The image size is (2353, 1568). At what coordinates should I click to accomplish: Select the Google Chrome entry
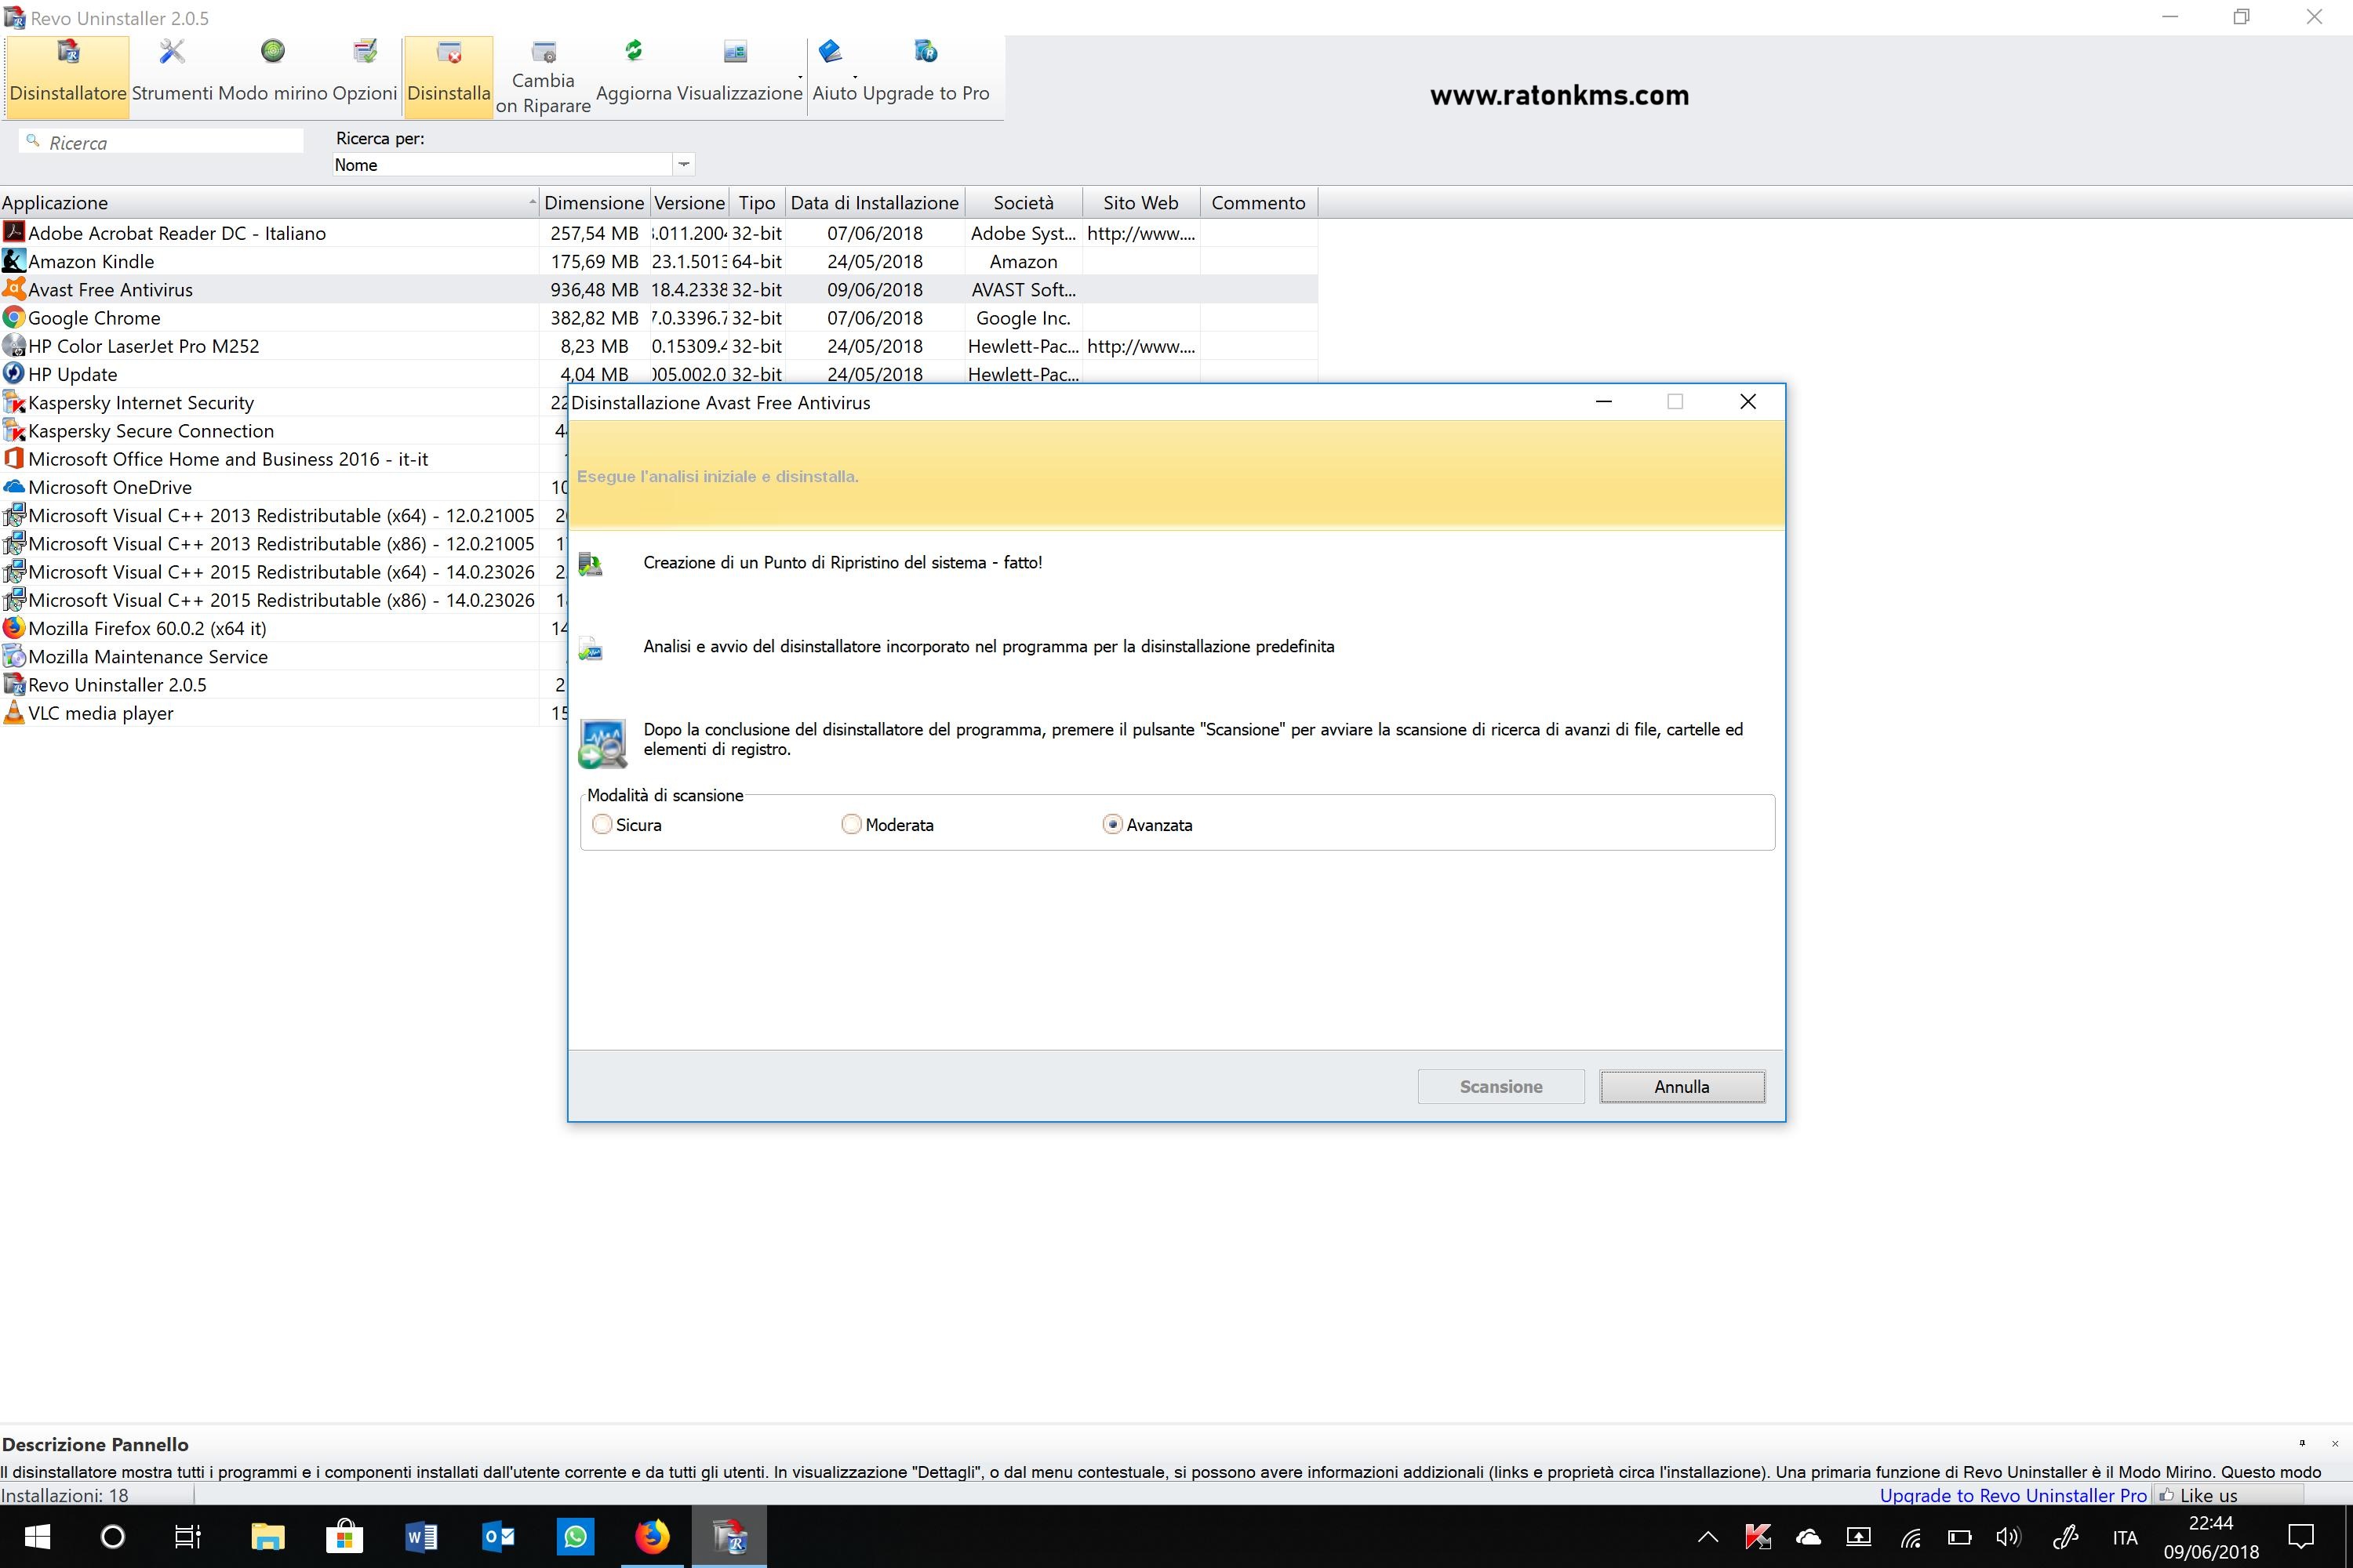click(658, 317)
